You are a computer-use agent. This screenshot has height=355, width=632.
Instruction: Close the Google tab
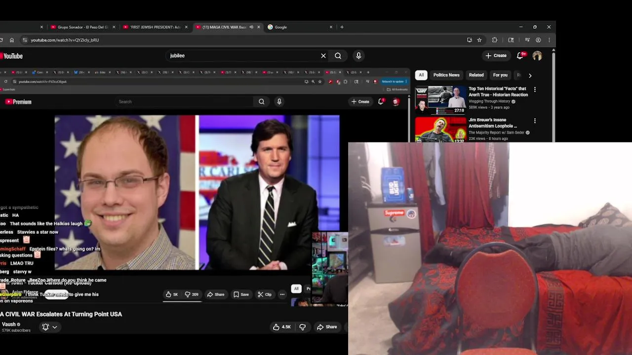[331, 27]
